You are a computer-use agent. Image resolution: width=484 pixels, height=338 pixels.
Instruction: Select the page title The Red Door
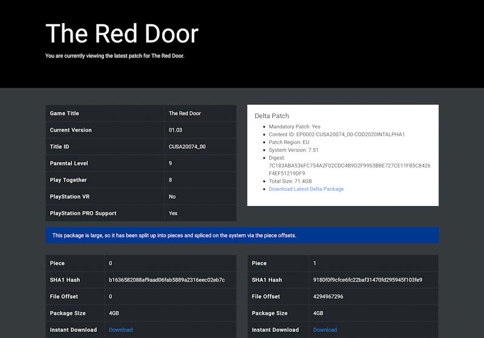point(122,33)
